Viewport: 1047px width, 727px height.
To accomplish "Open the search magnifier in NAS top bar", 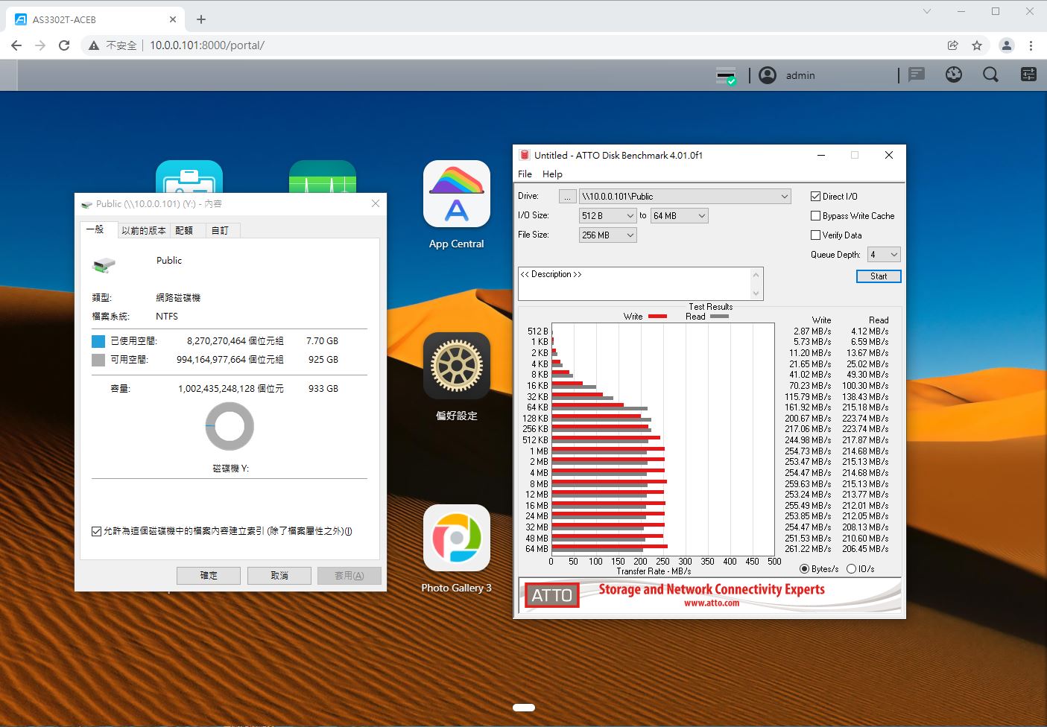I will 990,74.
